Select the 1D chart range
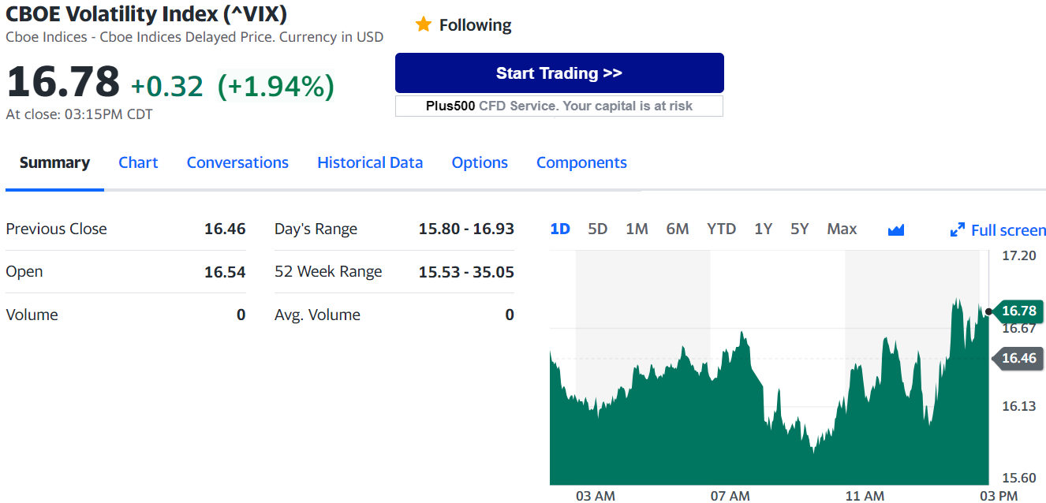The height and width of the screenshot is (503, 1046). click(560, 229)
